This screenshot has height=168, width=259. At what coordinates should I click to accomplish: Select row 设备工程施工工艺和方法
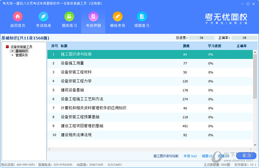150,99
